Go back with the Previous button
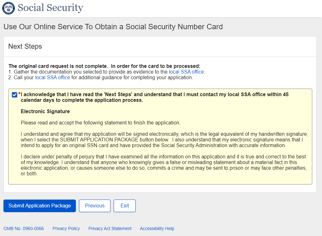This screenshot has width=322, height=236. [94, 206]
